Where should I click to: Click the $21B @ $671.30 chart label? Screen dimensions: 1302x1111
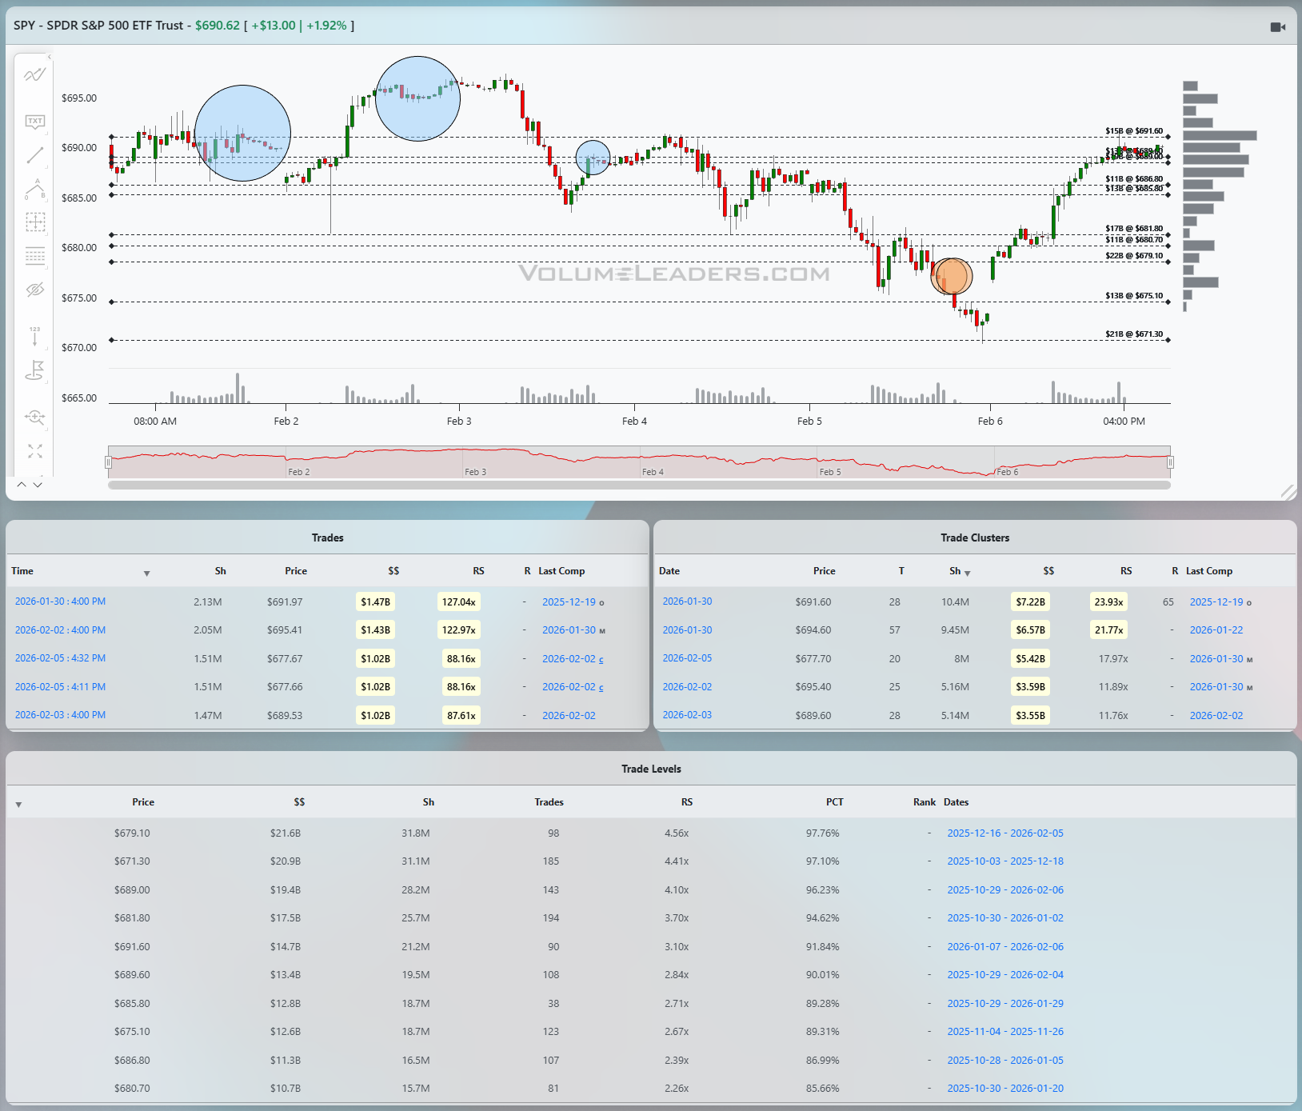click(x=1134, y=334)
